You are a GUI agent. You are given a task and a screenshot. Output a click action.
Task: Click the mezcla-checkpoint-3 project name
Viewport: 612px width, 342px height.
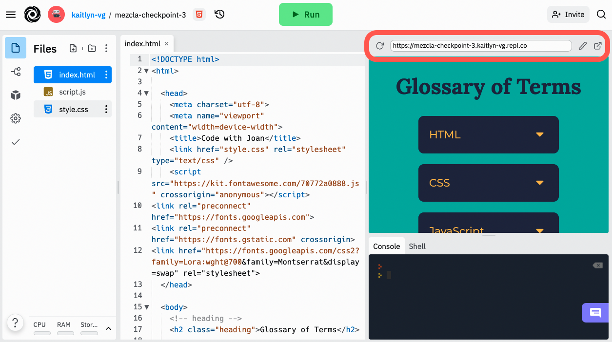[150, 15]
